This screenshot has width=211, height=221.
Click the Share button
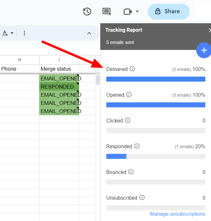coord(168,12)
